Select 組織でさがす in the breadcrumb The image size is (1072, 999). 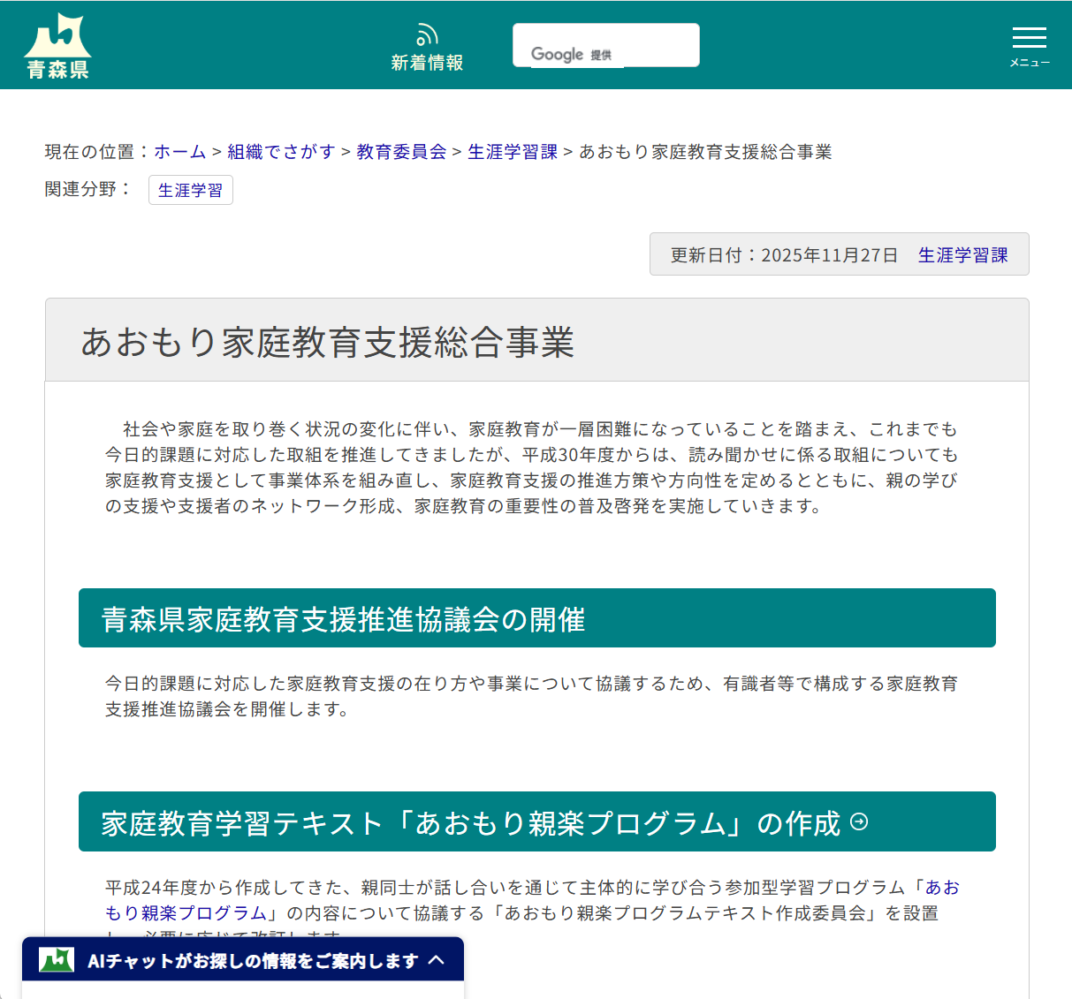pos(280,152)
